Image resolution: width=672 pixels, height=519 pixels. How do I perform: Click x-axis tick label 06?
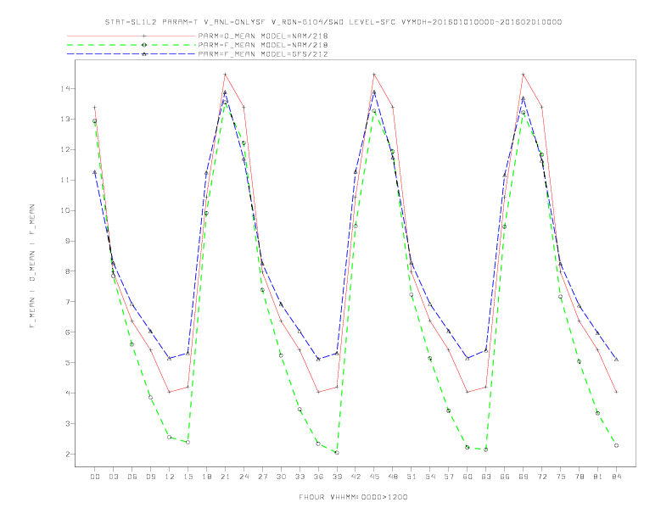click(x=132, y=477)
